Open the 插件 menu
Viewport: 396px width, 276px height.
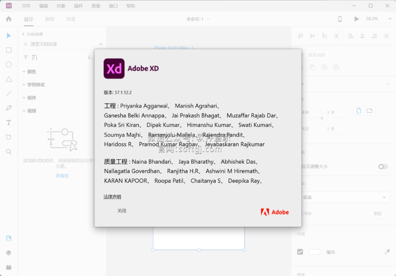pos(78,6)
